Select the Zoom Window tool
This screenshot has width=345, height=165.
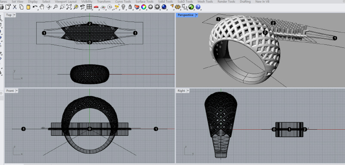pyautogui.click(x=62, y=7)
